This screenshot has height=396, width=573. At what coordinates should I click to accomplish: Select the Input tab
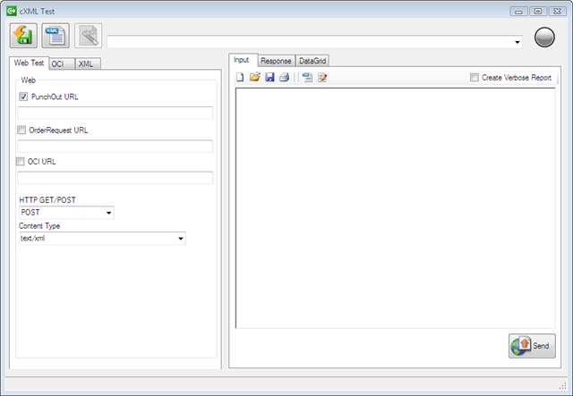click(243, 60)
